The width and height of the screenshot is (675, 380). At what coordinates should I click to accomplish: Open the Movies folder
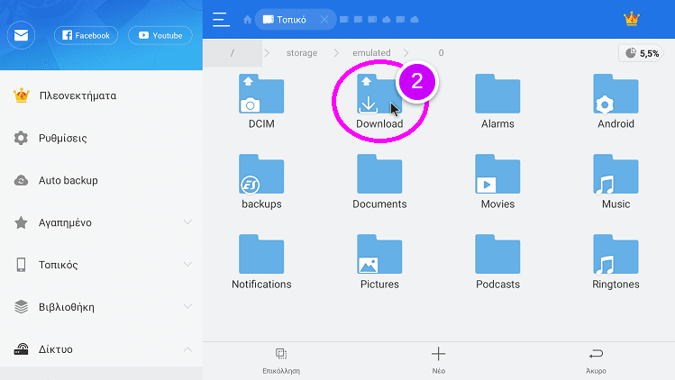click(x=497, y=181)
